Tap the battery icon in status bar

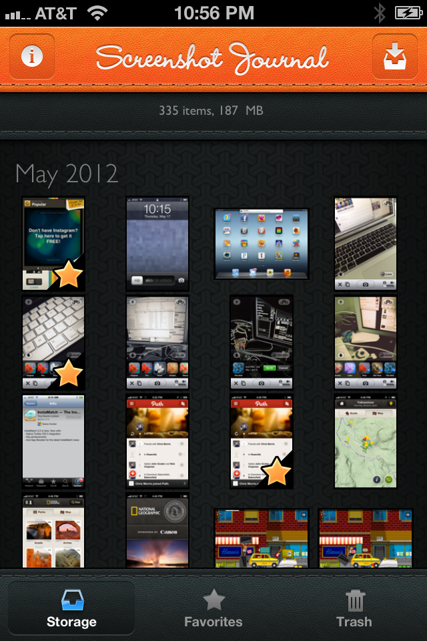pyautogui.click(x=406, y=12)
